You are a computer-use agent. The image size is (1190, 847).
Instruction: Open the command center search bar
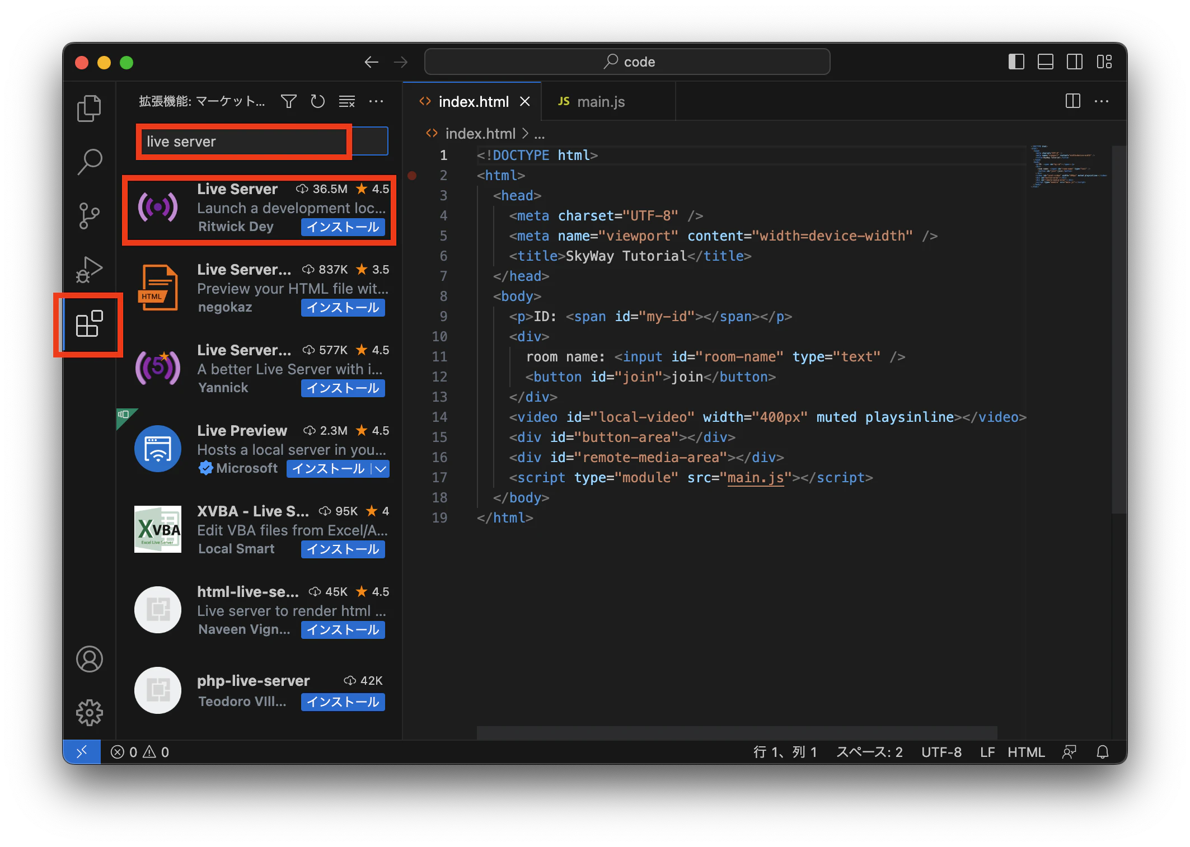[627, 62]
